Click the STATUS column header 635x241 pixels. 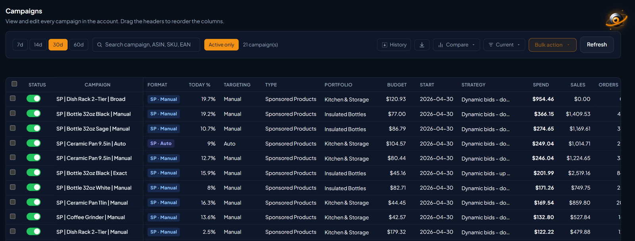(37, 85)
